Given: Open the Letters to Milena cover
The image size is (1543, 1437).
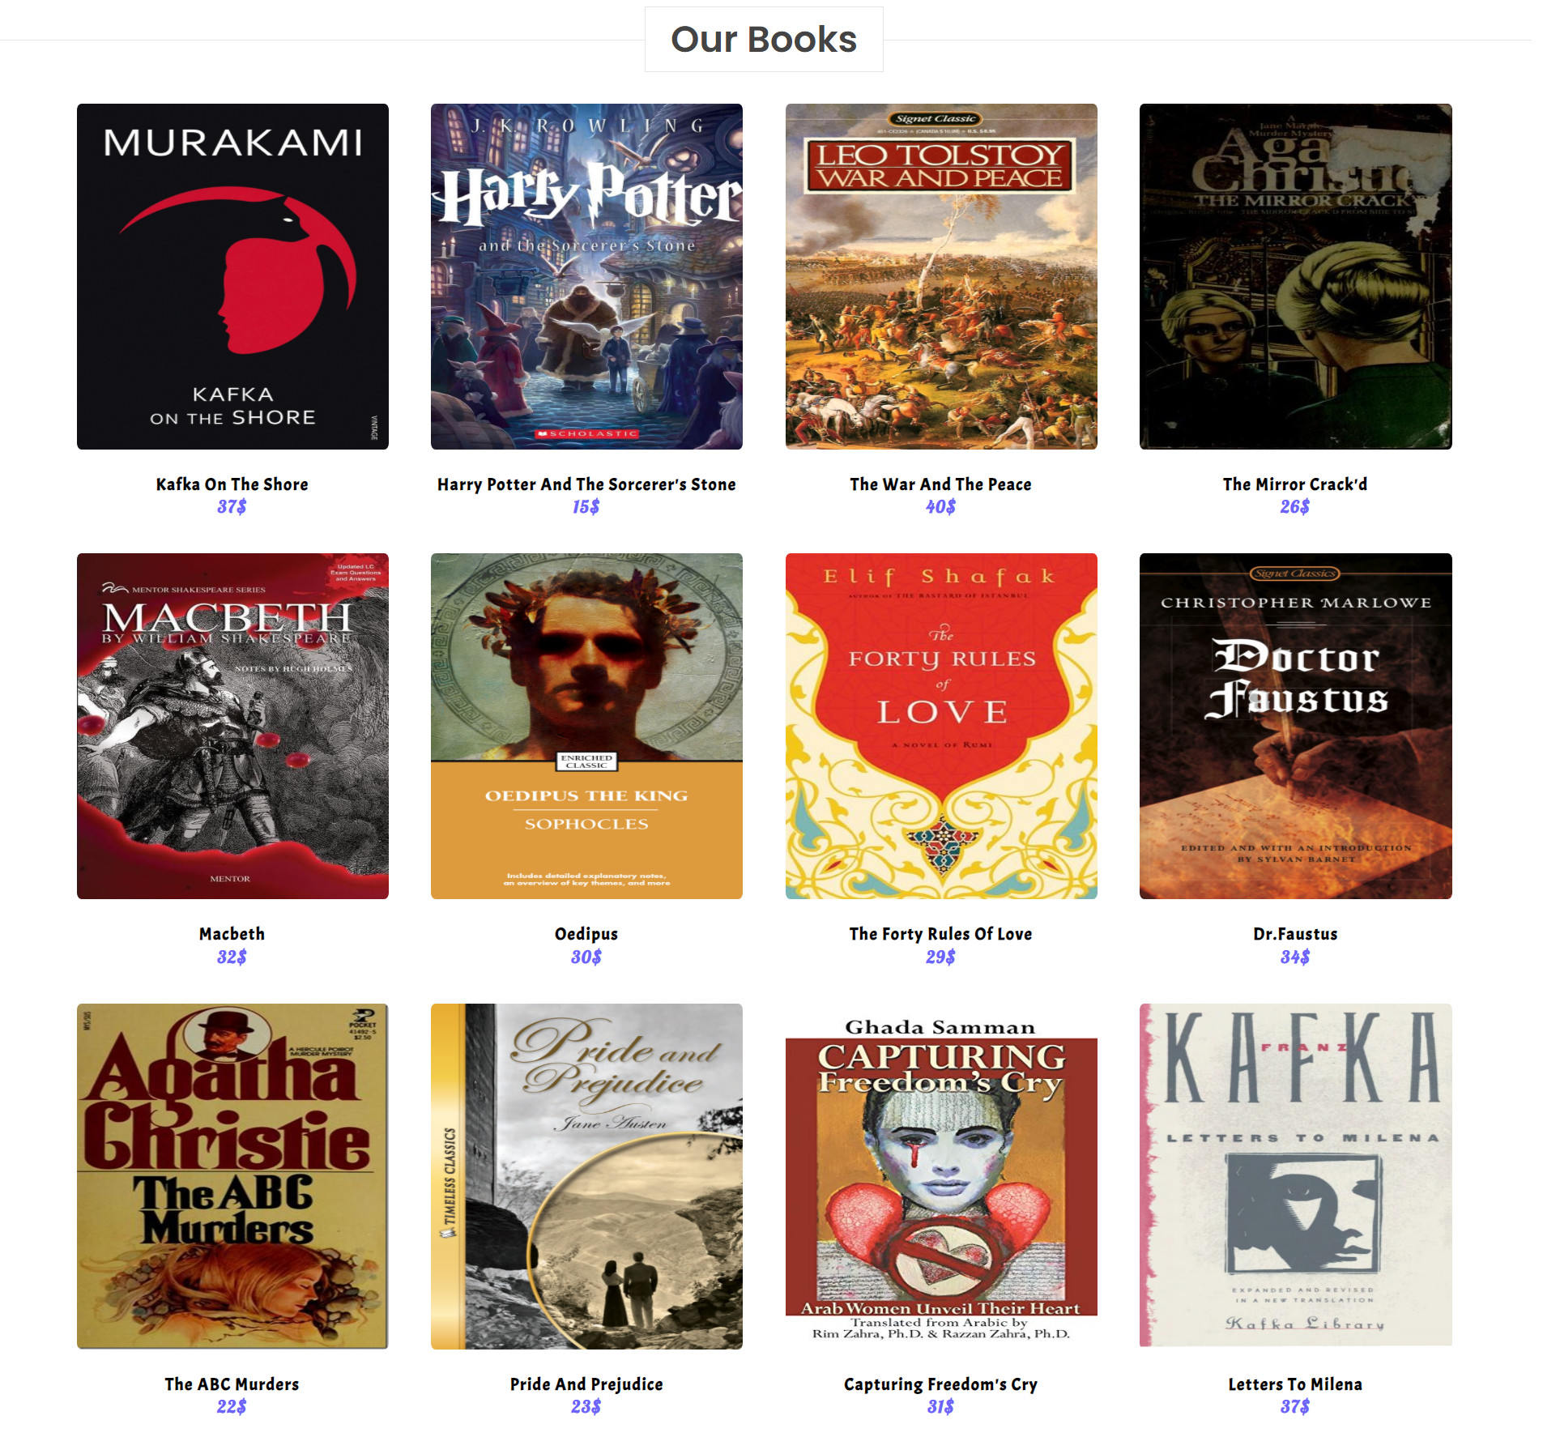Looking at the screenshot, I should pos(1295,1176).
